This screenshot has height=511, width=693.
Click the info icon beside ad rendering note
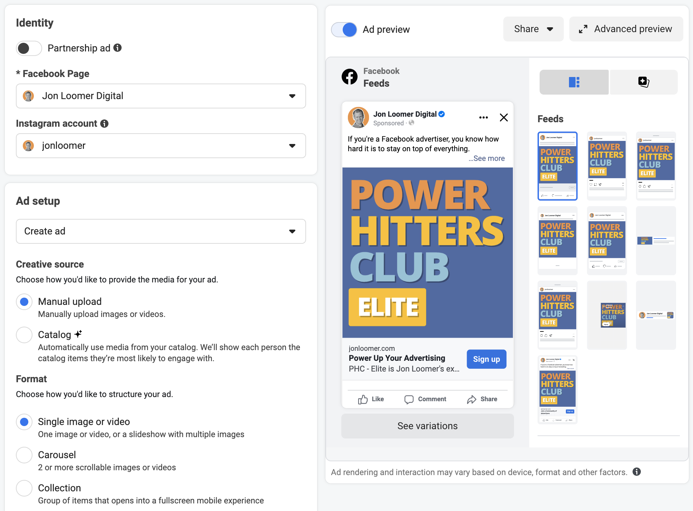tap(637, 472)
